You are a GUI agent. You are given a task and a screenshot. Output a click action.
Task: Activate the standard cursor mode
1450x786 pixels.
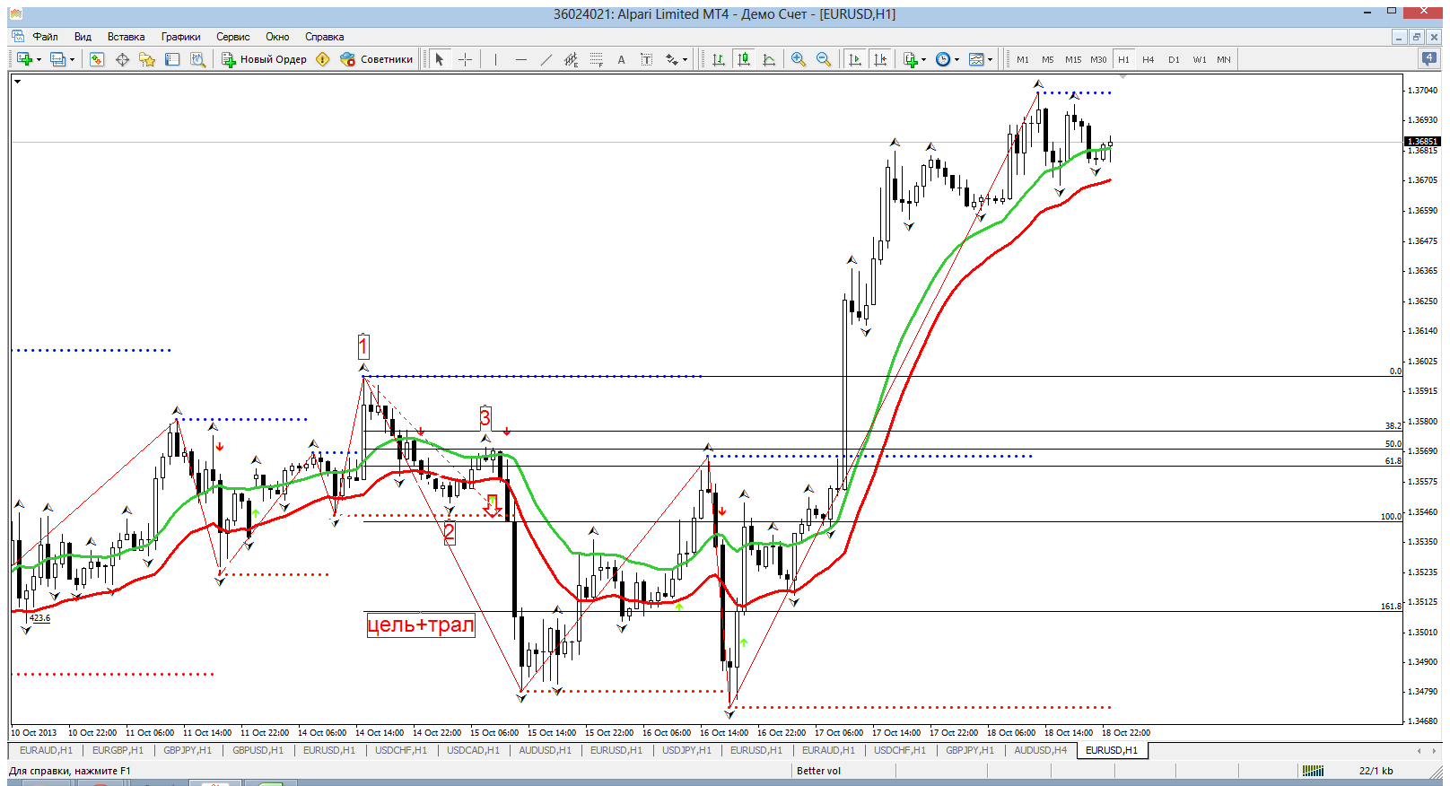[440, 59]
